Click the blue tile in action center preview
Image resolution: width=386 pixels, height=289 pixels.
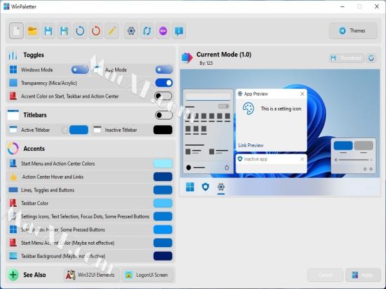(343, 145)
